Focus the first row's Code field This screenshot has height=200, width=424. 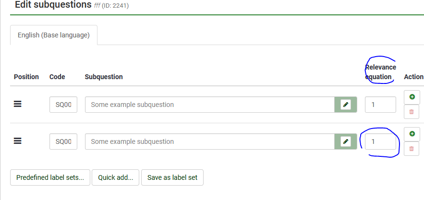pos(63,105)
